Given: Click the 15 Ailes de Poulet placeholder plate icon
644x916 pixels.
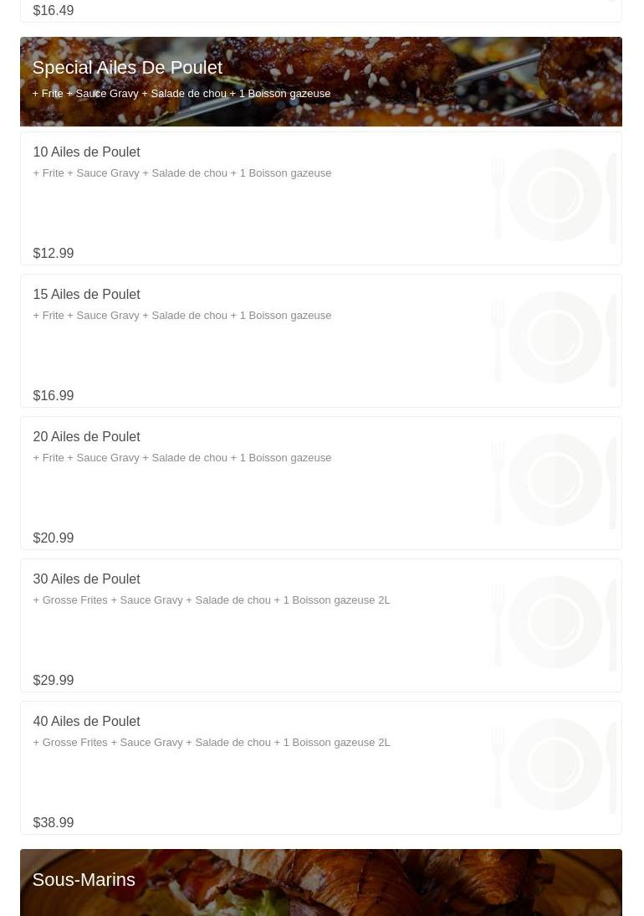Looking at the screenshot, I should click(555, 337).
